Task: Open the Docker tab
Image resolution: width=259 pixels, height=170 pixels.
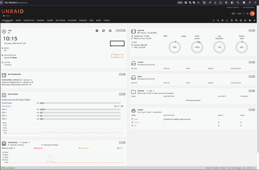Action: click(83, 20)
